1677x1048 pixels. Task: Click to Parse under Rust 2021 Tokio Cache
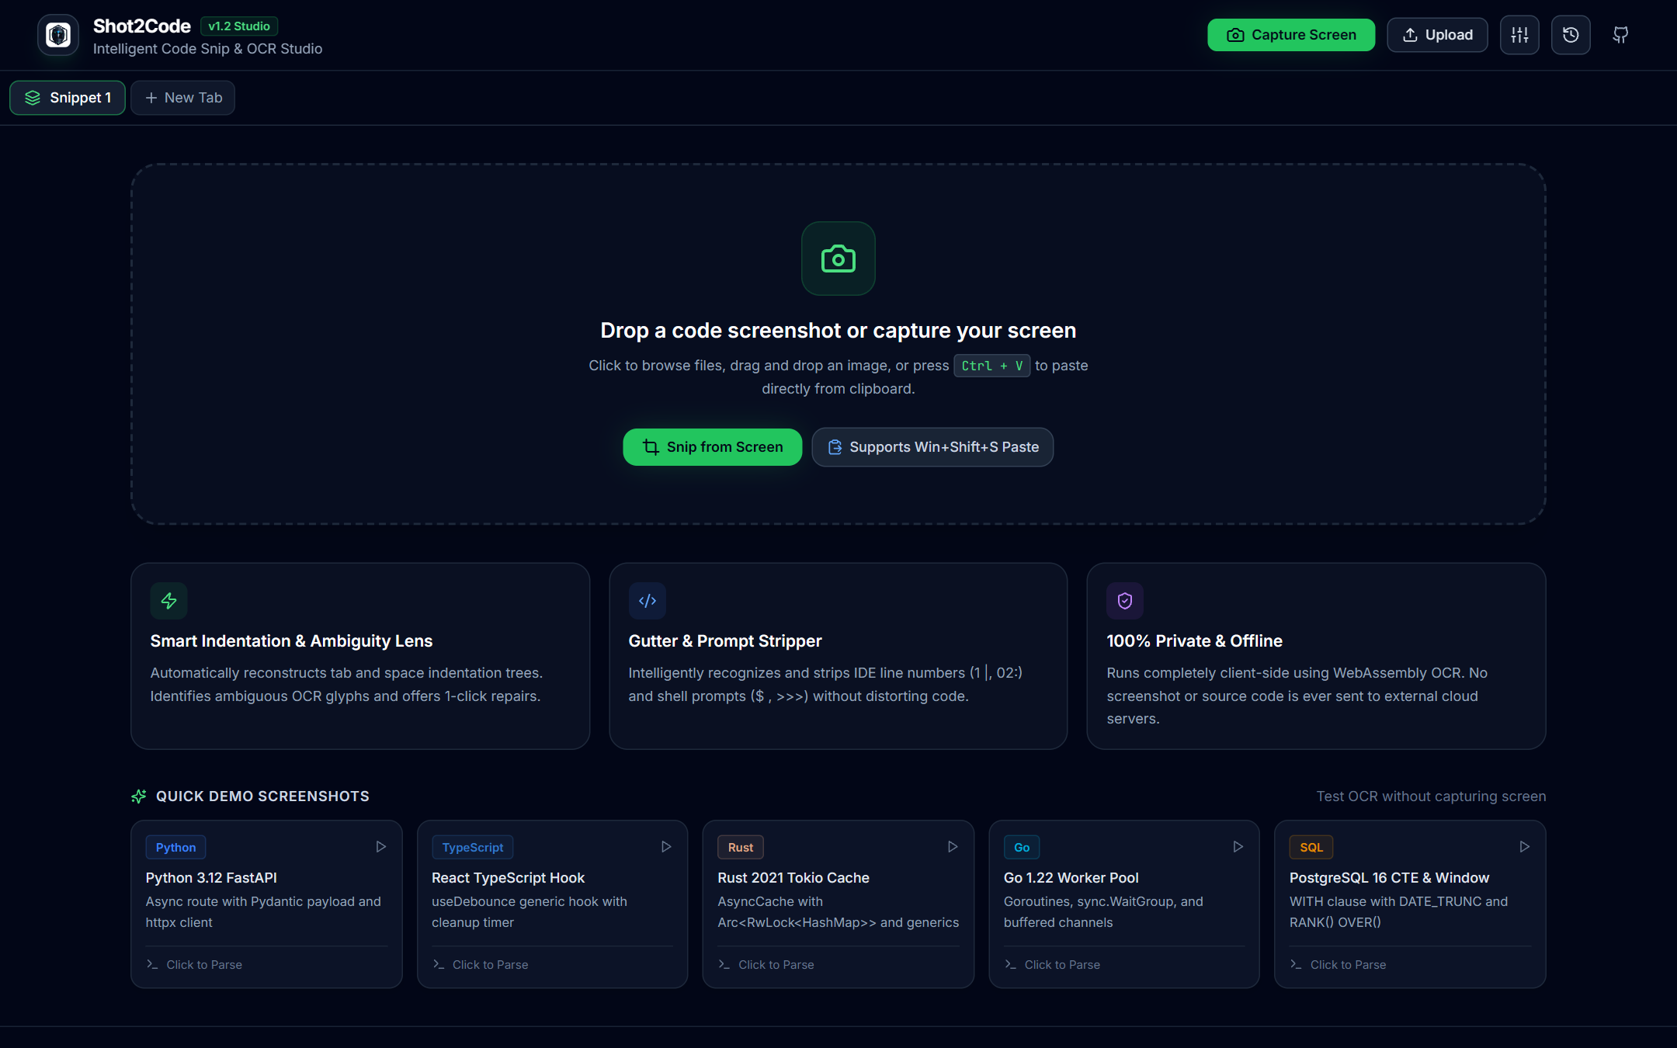(x=766, y=965)
